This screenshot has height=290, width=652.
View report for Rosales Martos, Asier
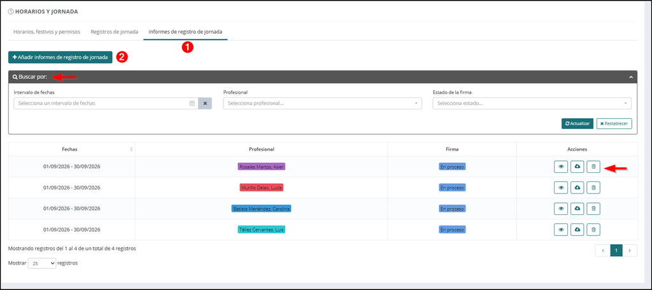(560, 167)
